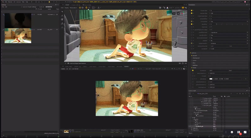Screen dimensions: 251x138
Task: Click the camera path field below viewer
Action: (x=77, y=63)
